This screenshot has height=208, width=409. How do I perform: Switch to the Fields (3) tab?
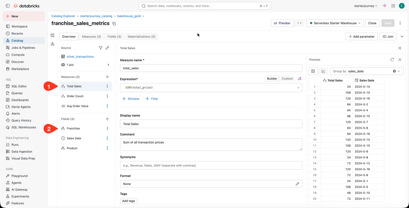point(114,37)
